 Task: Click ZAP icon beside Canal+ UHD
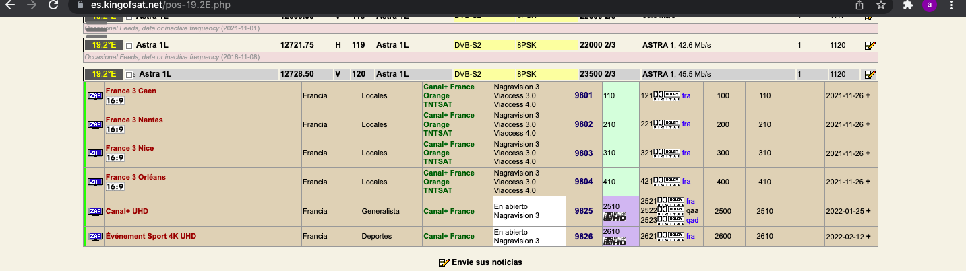[95, 211]
